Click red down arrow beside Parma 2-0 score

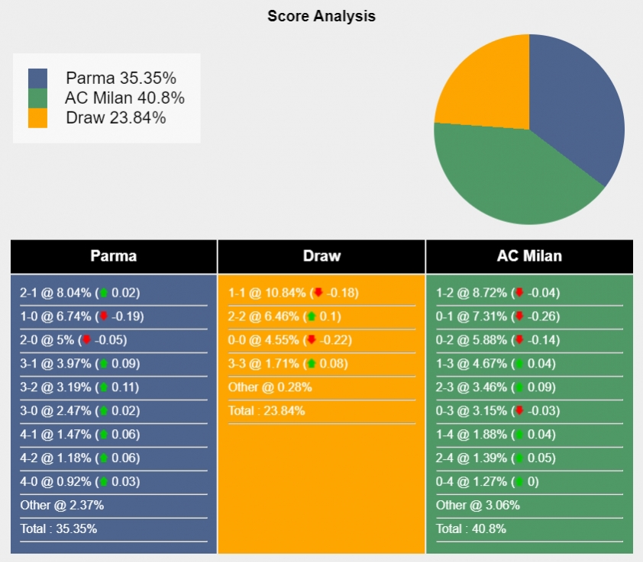click(x=86, y=339)
